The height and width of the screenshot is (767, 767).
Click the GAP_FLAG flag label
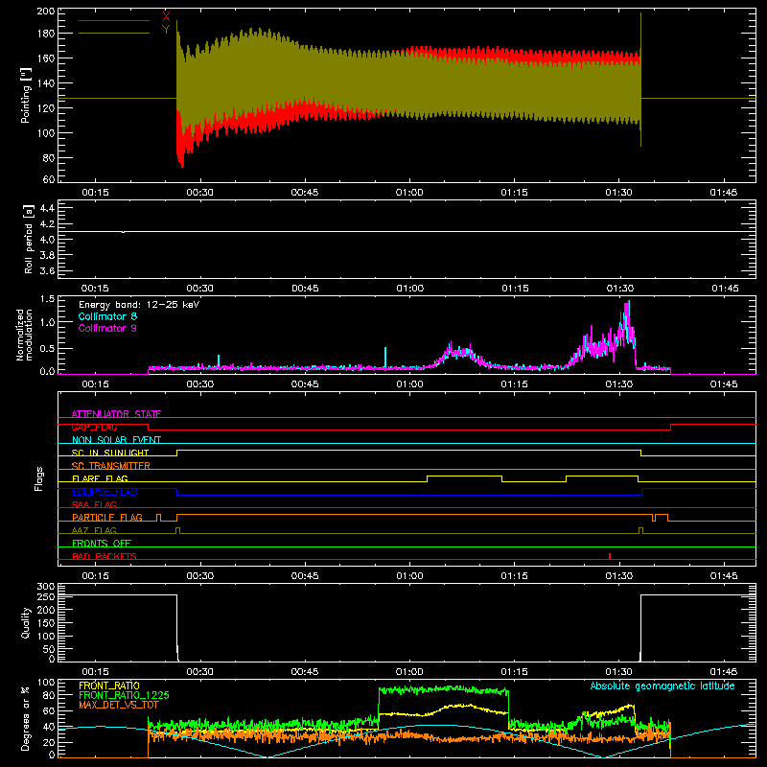click(94, 427)
